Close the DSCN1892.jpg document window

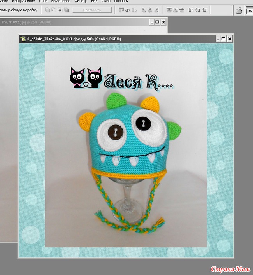(x=163, y=23)
